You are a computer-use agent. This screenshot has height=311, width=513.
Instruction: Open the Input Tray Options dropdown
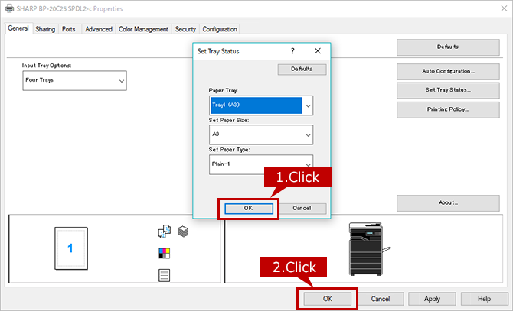point(74,80)
